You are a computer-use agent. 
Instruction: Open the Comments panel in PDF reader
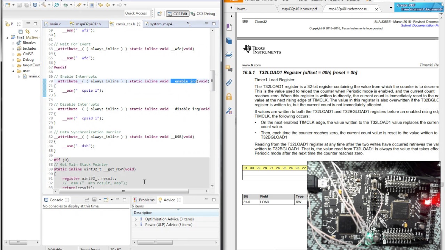pyautogui.click(x=229, y=68)
